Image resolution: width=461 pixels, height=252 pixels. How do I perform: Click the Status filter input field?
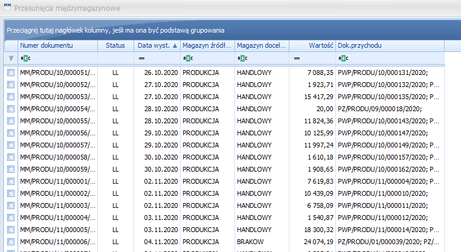click(115, 58)
